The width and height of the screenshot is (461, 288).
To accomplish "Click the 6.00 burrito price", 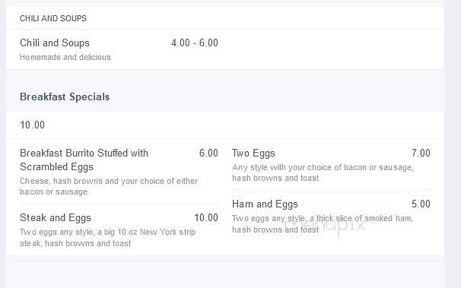I will (x=208, y=153).
